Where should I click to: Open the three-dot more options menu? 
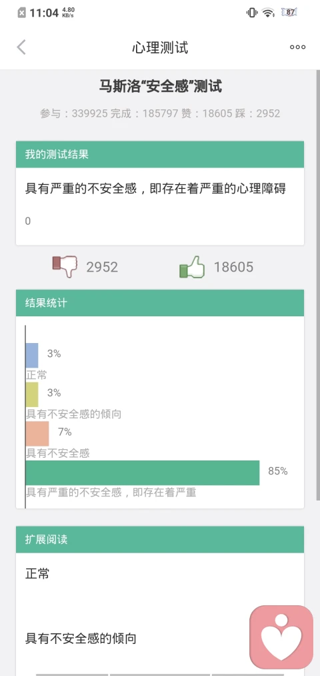[x=297, y=47]
